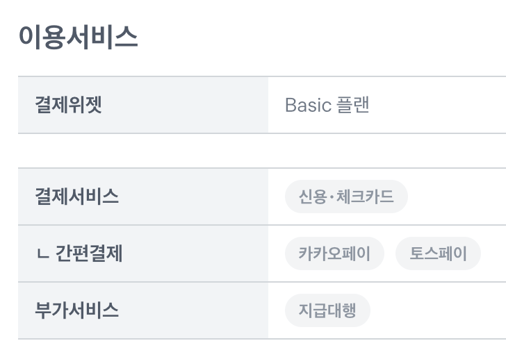Click the 이용서비스 section heading

tap(79, 37)
